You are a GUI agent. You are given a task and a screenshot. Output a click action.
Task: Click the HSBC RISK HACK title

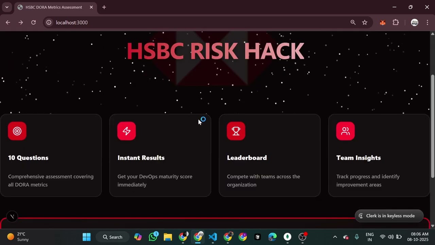215,51
